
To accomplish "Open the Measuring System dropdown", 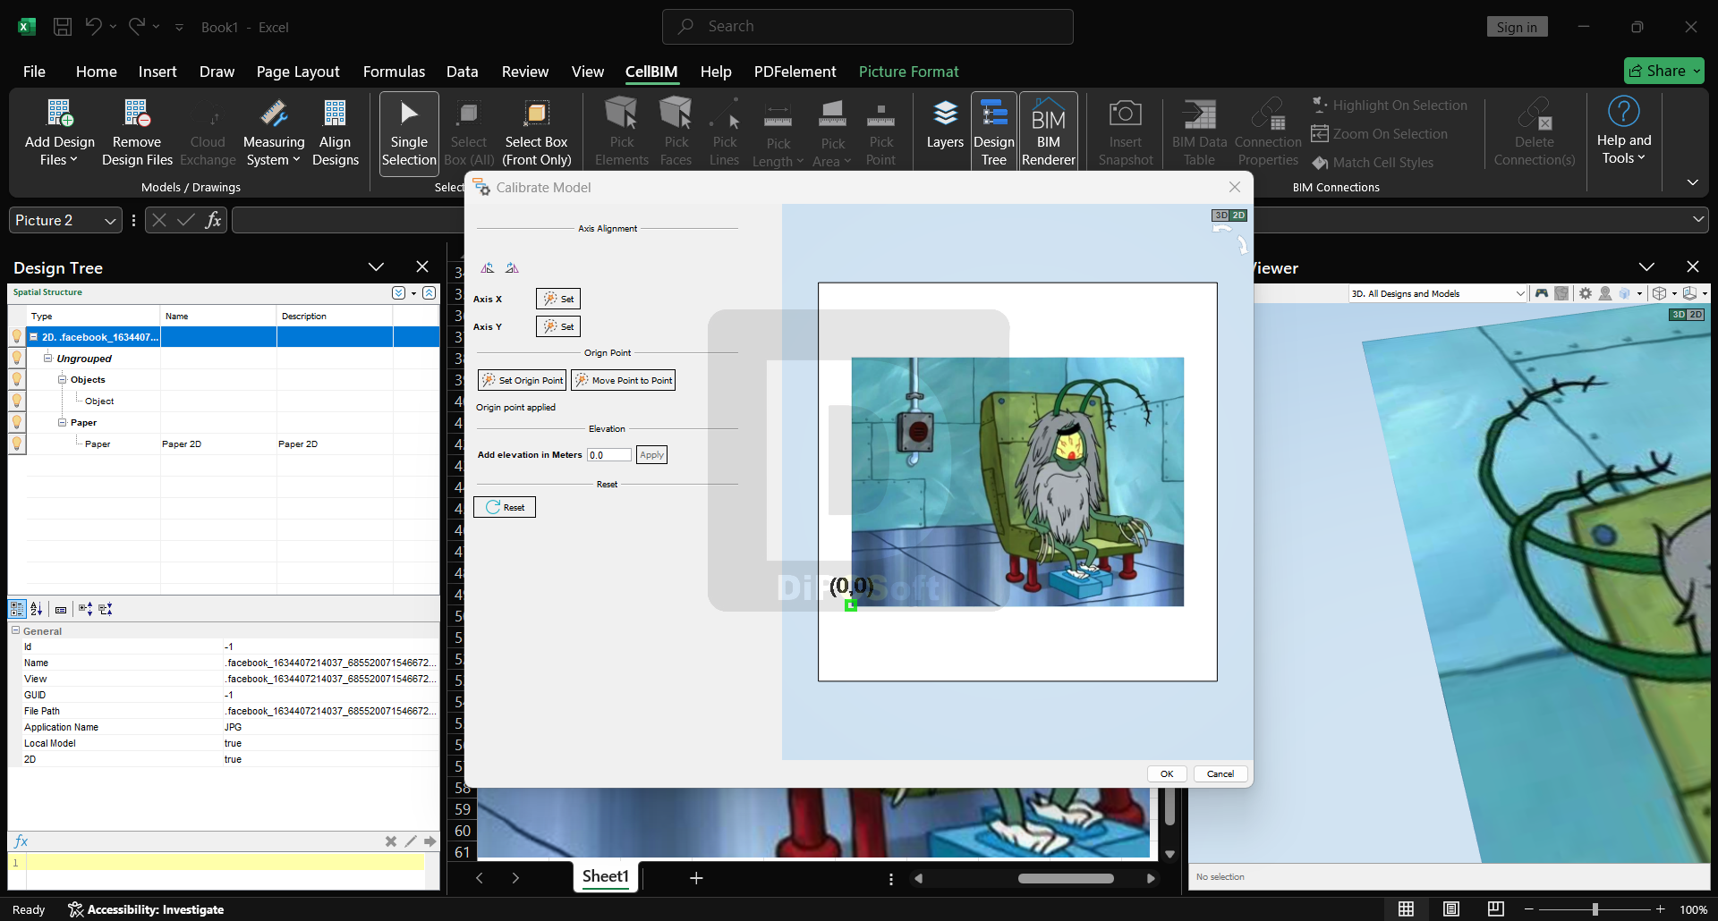I will 274,132.
